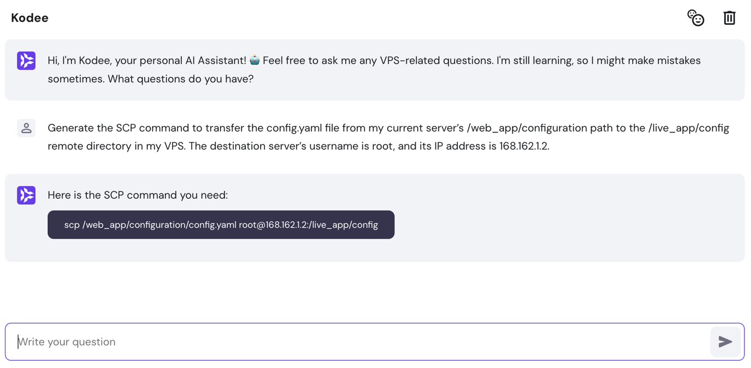This screenshot has height=368, width=751.
Task: Click the user's question about SCP transfer
Action: 385,137
